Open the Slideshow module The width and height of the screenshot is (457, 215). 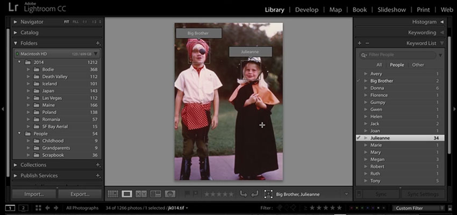click(x=391, y=10)
